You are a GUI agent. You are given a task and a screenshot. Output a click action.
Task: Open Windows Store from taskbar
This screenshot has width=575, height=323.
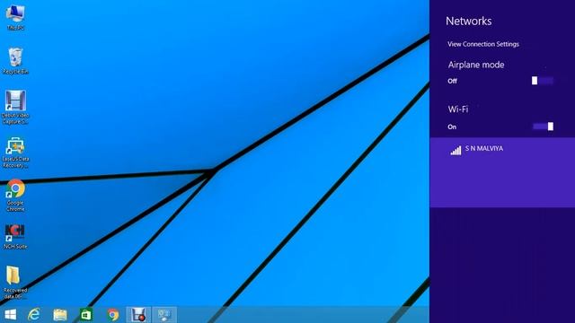(x=86, y=315)
